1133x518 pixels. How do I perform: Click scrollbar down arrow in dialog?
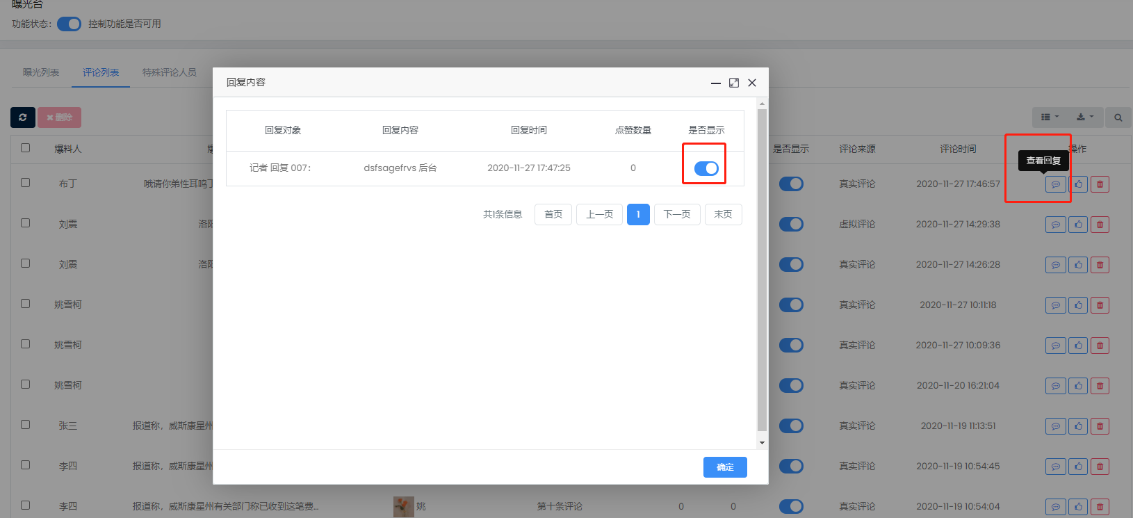pos(762,442)
